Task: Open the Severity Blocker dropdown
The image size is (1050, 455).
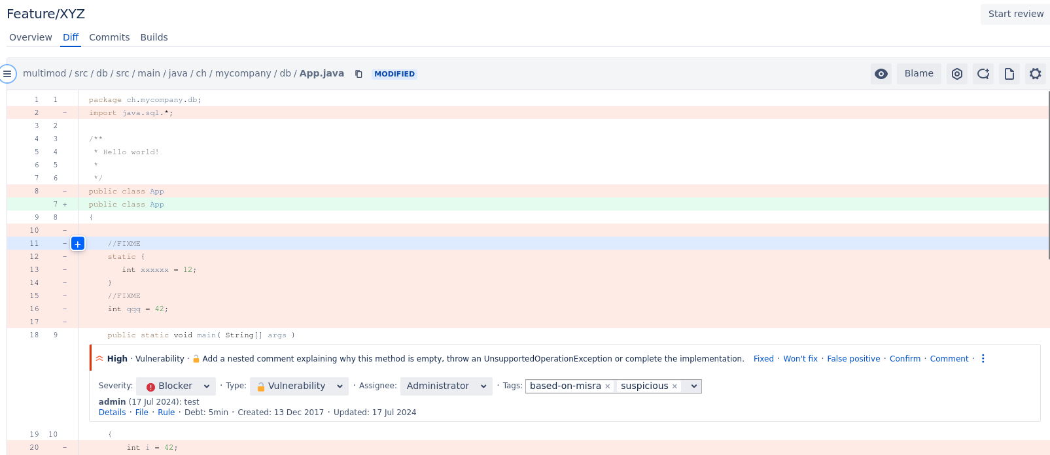Action: coord(176,386)
